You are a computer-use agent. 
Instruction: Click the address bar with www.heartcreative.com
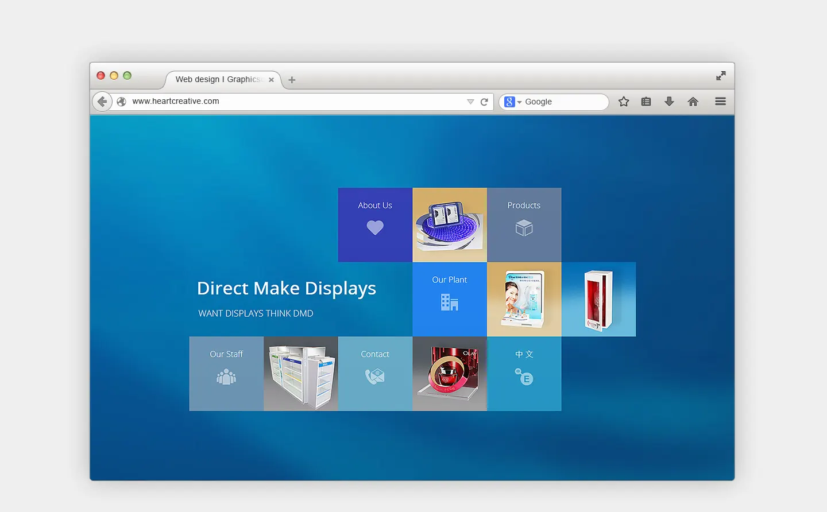click(x=293, y=102)
